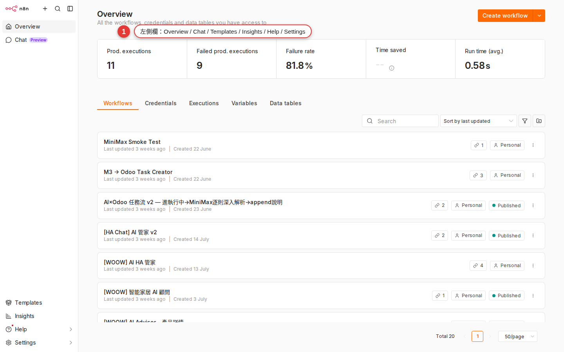Click the Failure rate 81.8% card
Viewport: 564px width, 352px height.
pyautogui.click(x=321, y=59)
